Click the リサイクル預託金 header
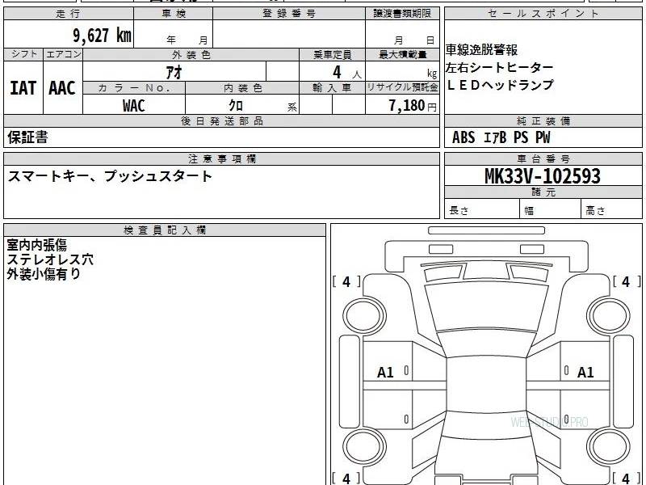Screen dimensions: 646x485 (402, 88)
